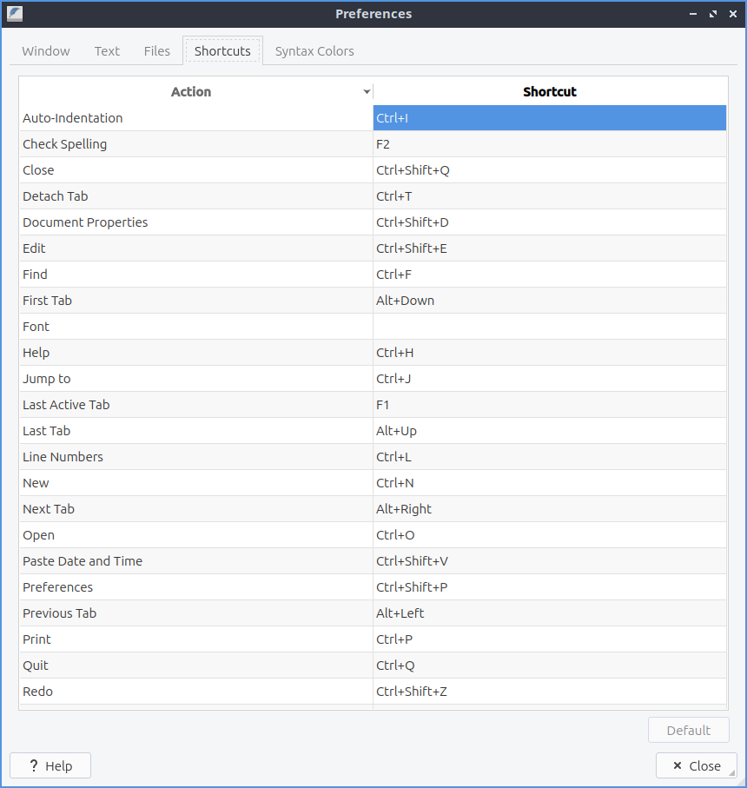The image size is (747, 788).
Task: Select the Detach Tab action row
Action: [x=195, y=196]
